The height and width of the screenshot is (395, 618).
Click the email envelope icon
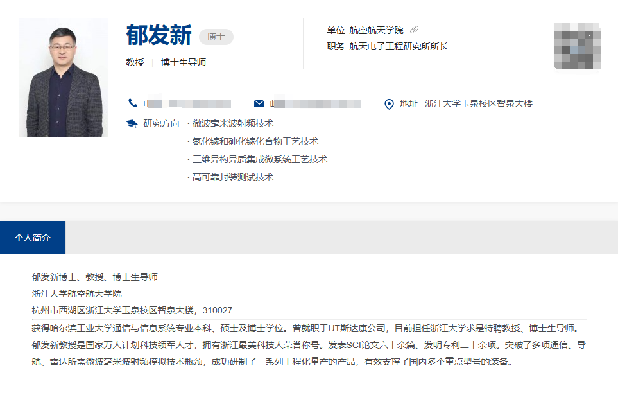[x=259, y=103]
